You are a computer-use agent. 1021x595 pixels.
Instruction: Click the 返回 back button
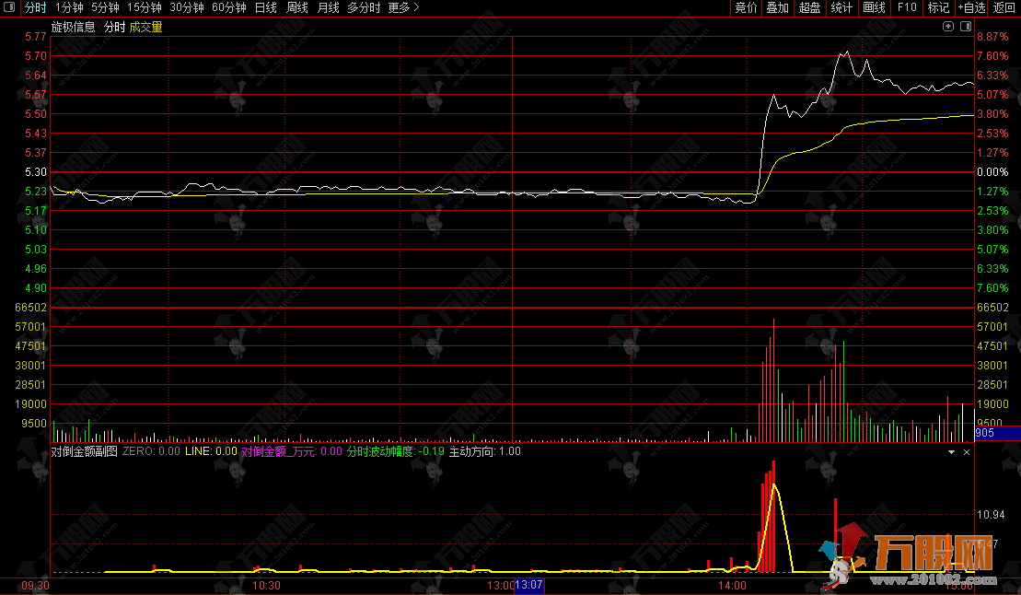pyautogui.click(x=1004, y=7)
